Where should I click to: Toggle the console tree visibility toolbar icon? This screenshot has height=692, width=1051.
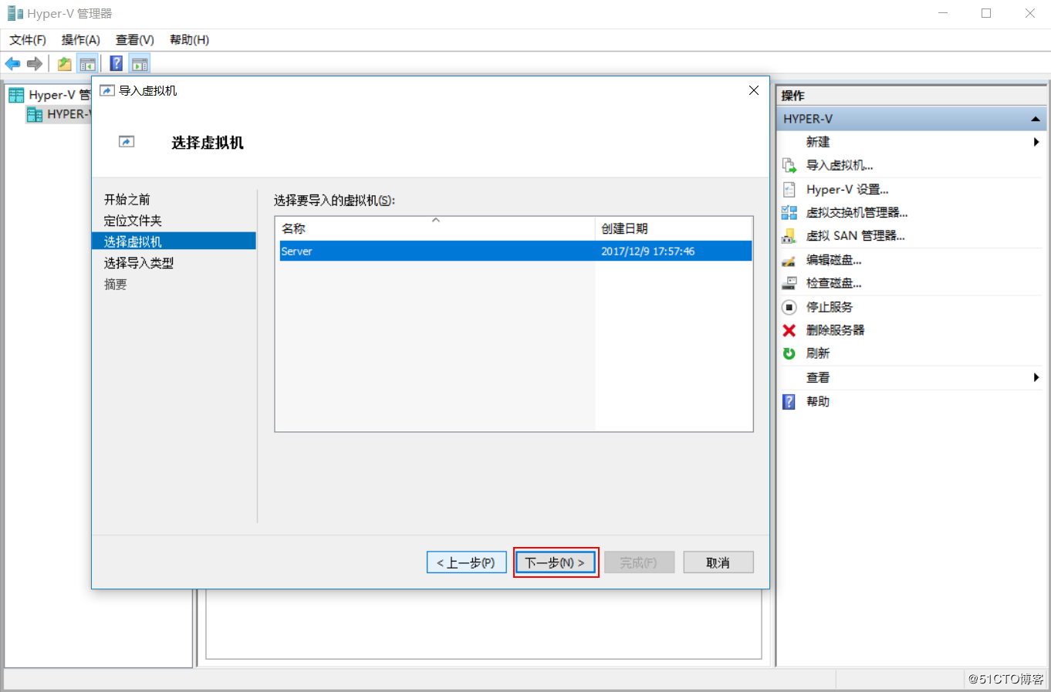[x=87, y=63]
